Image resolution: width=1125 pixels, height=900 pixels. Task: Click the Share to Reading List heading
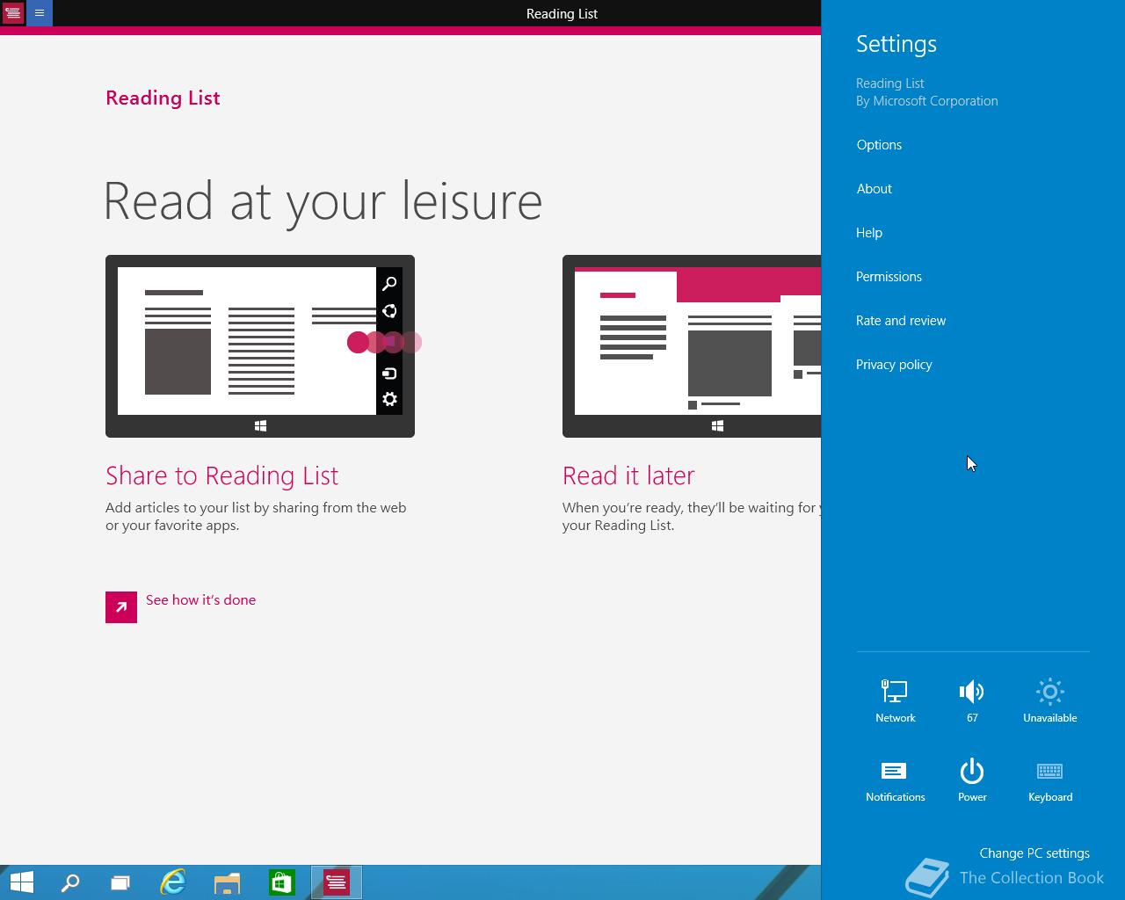tap(221, 475)
